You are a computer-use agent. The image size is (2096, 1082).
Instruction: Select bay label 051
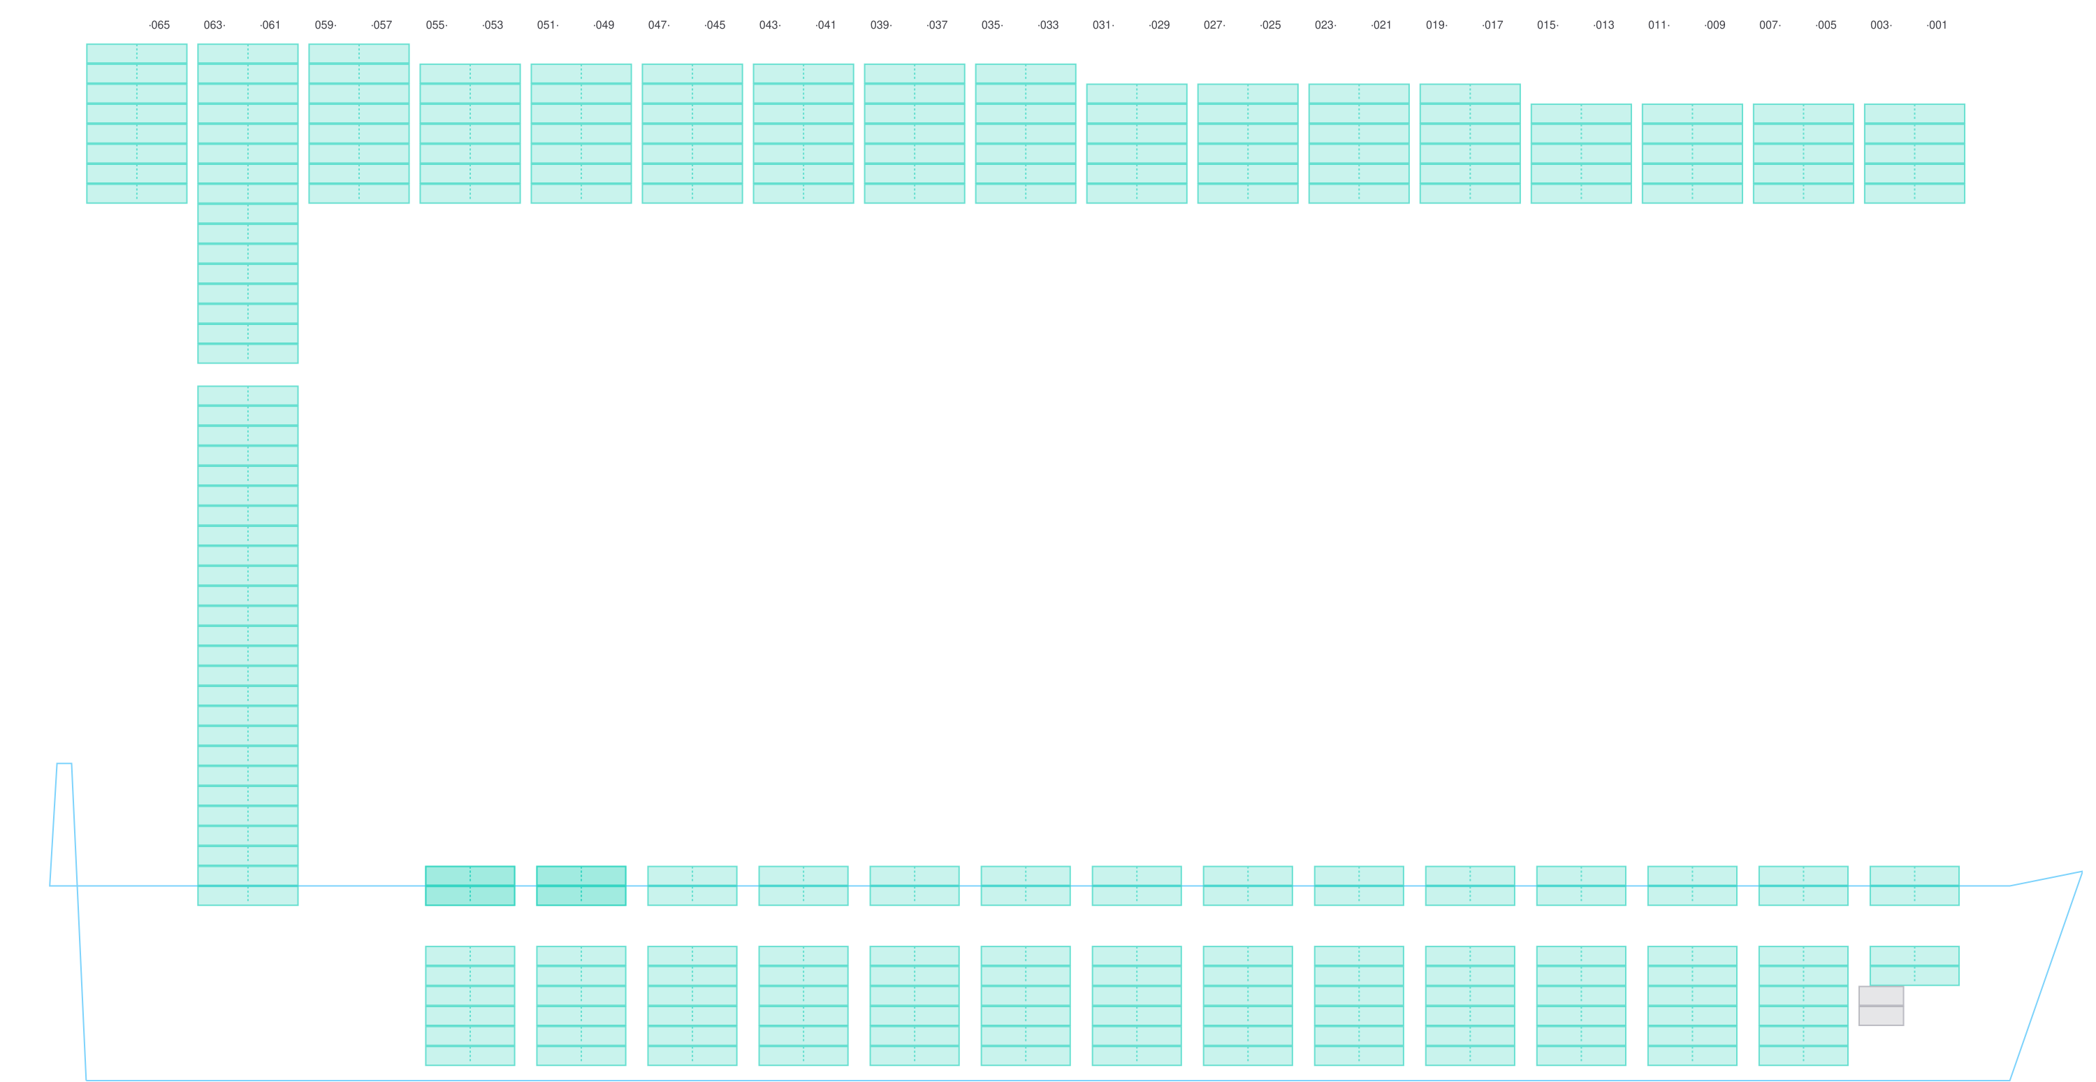pos(548,25)
